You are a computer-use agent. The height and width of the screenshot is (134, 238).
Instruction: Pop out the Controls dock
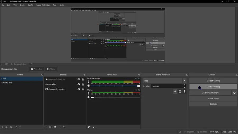tap(236, 75)
